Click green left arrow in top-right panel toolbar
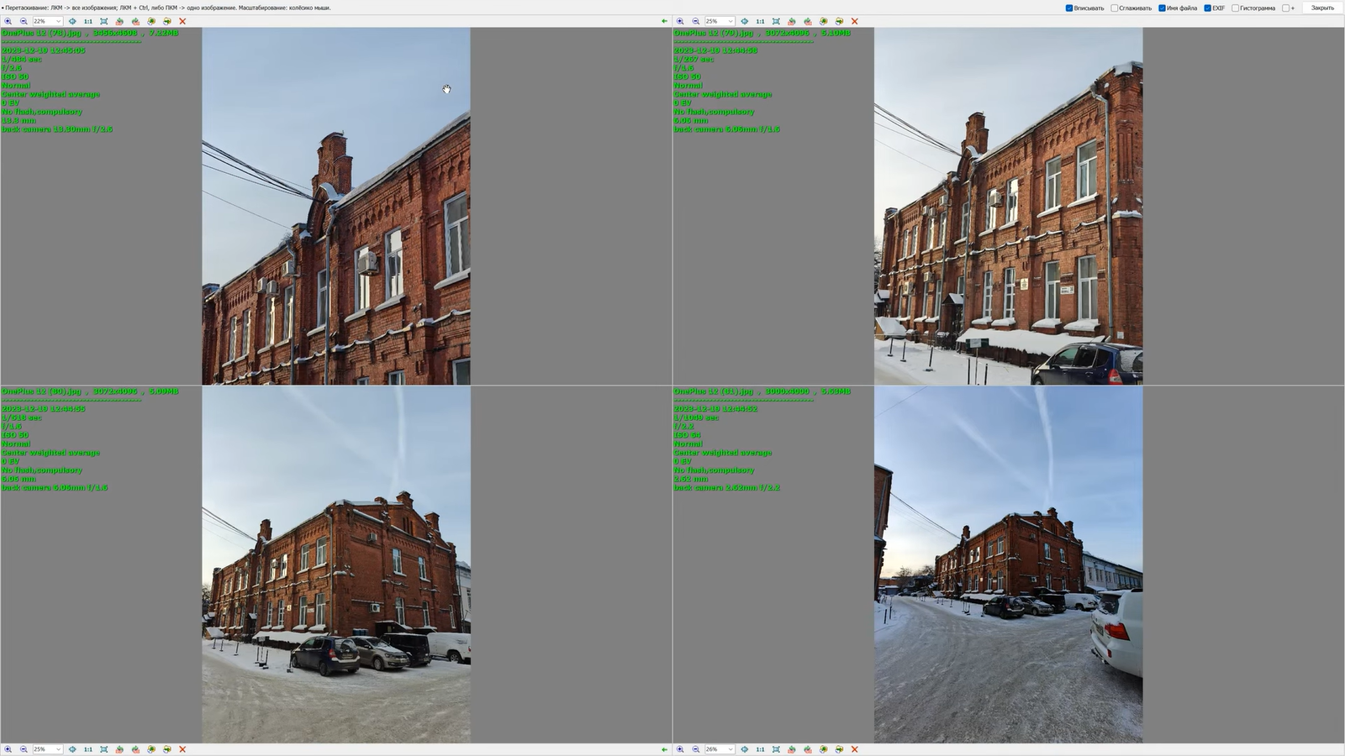This screenshot has height=756, width=1345. point(664,21)
